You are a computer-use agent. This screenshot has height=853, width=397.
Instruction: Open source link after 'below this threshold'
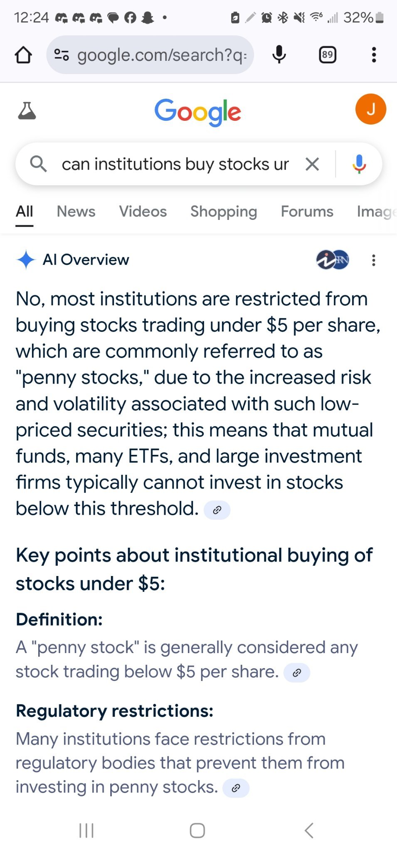point(217,510)
